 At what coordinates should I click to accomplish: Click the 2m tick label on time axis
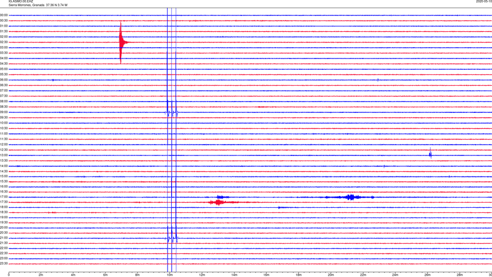click(x=41, y=275)
